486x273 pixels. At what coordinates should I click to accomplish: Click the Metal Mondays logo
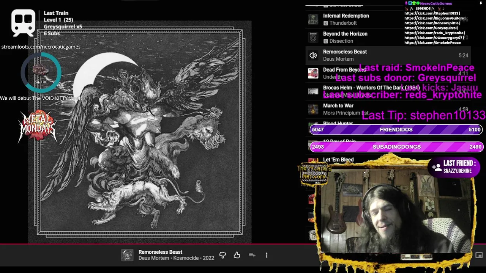point(38,126)
